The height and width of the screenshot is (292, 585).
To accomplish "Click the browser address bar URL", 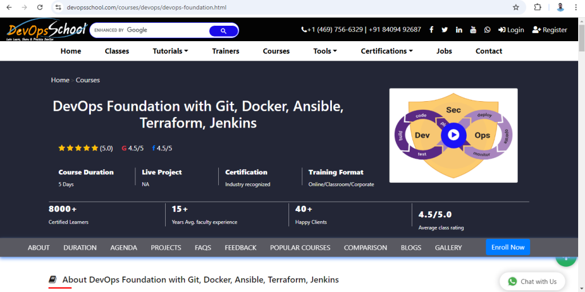I will click(x=146, y=7).
